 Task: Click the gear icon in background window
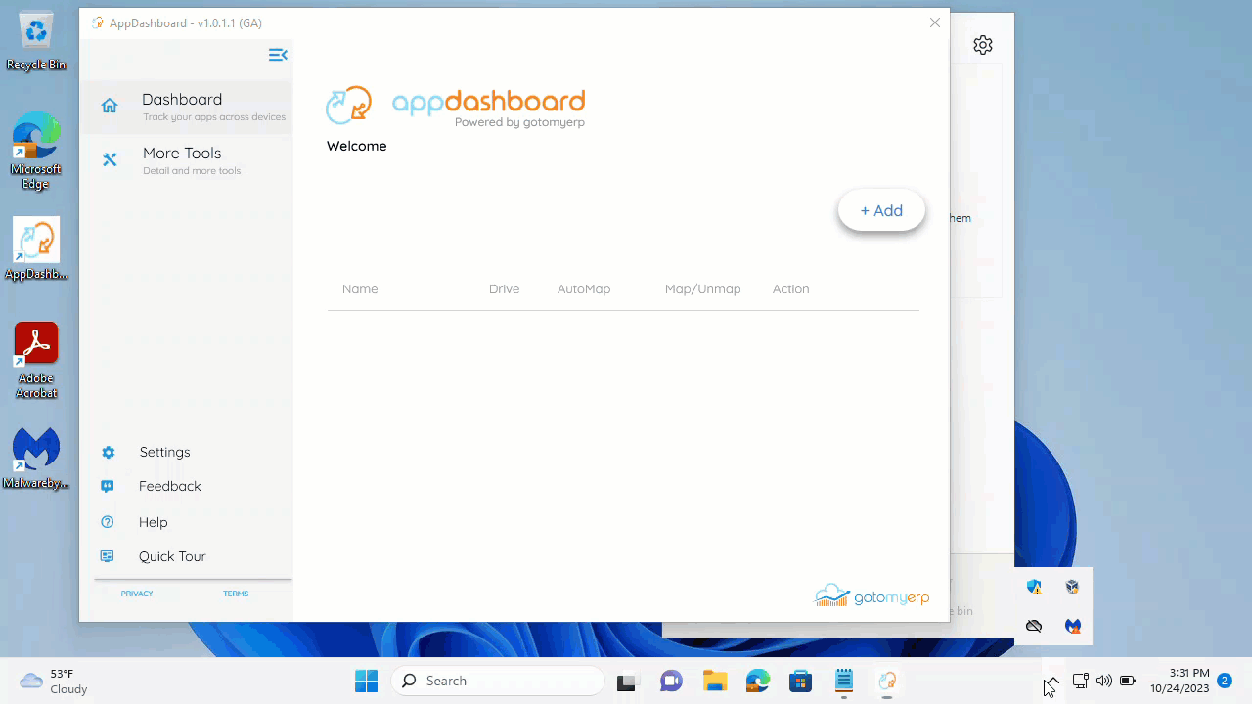[983, 45]
